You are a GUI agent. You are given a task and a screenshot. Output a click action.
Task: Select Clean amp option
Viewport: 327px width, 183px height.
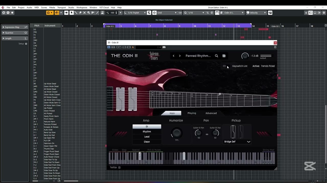point(147,142)
